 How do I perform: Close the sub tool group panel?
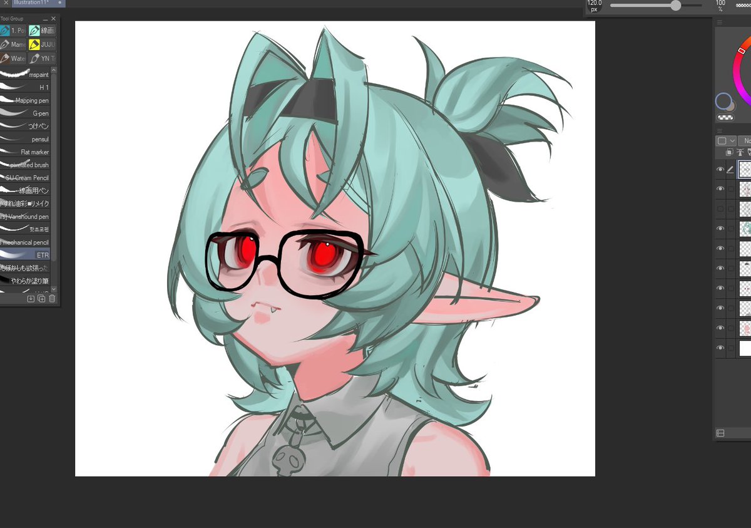coord(53,19)
